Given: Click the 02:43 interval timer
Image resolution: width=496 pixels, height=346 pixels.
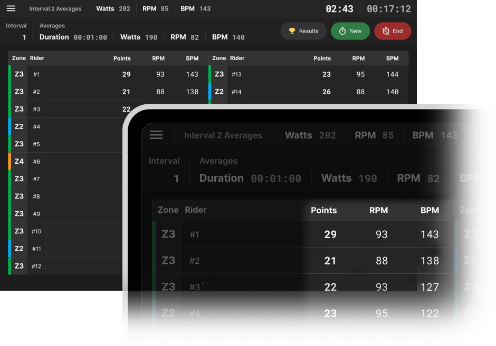Looking at the screenshot, I should click(x=339, y=9).
